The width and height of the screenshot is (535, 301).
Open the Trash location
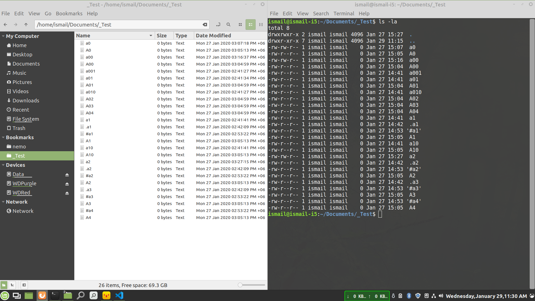click(x=19, y=128)
